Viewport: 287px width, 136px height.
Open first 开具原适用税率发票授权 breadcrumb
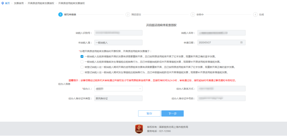[x=41, y=3]
